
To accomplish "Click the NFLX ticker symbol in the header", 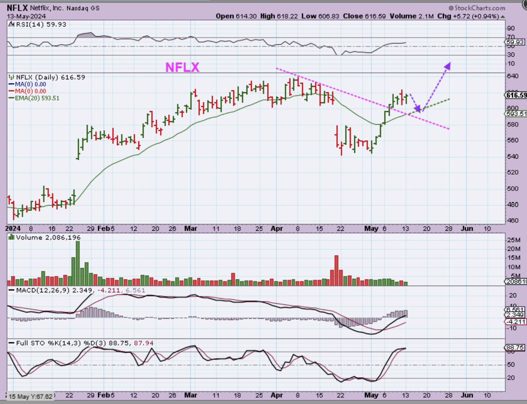I will click(x=17, y=8).
